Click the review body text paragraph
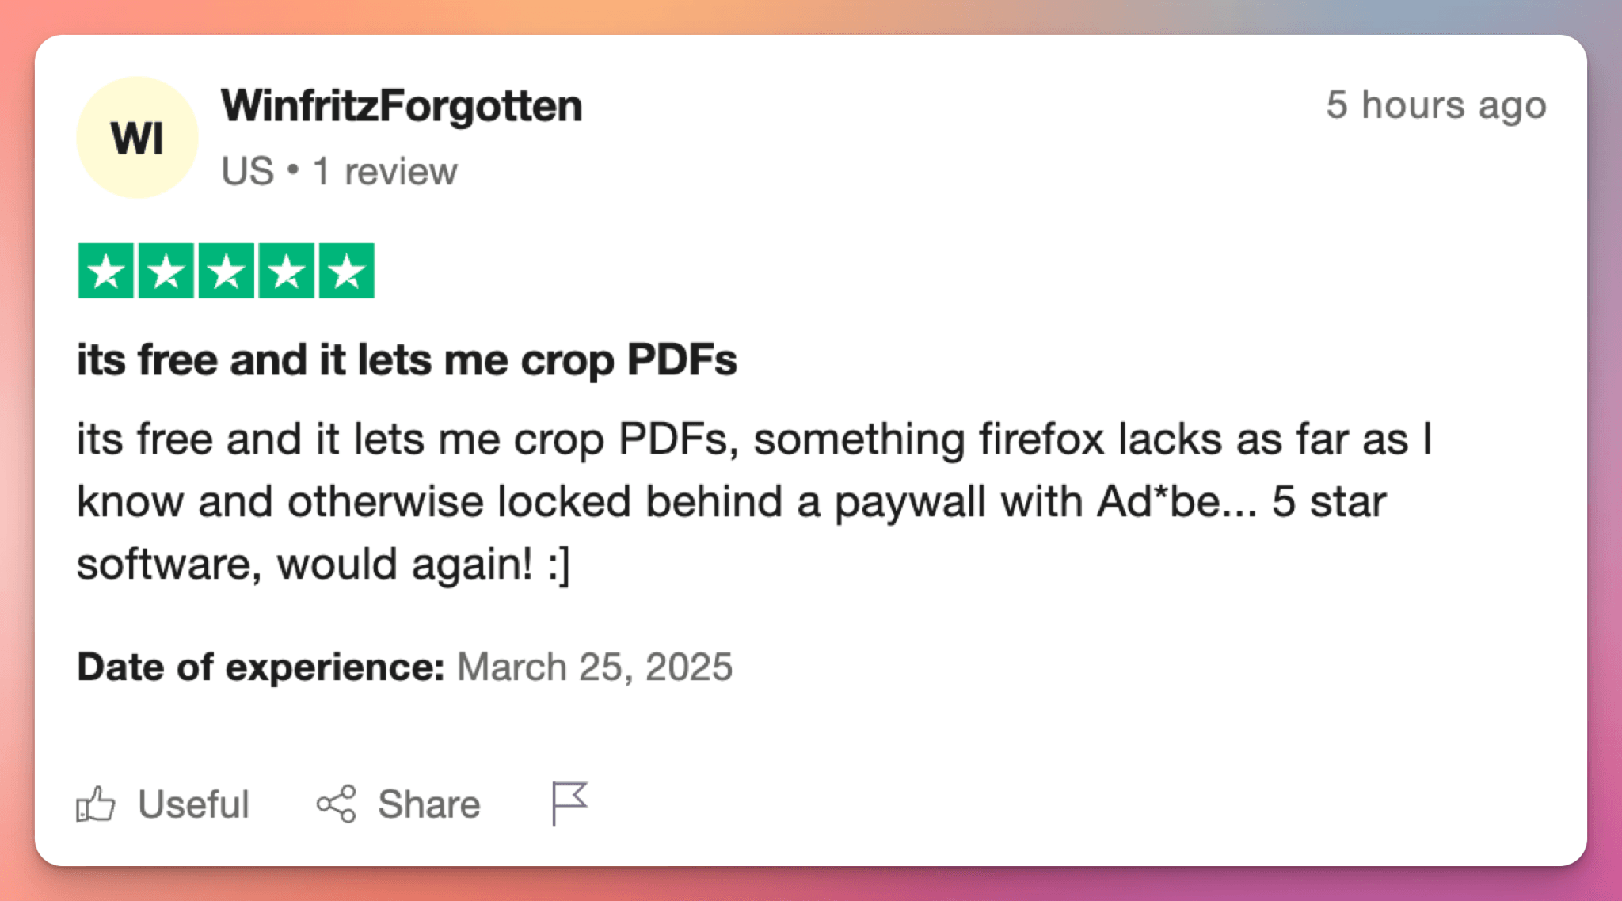This screenshot has width=1622, height=901. [x=713, y=500]
